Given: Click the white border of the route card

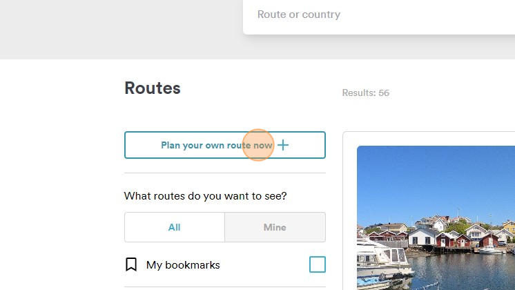Looking at the screenshot, I should click(x=349, y=207).
